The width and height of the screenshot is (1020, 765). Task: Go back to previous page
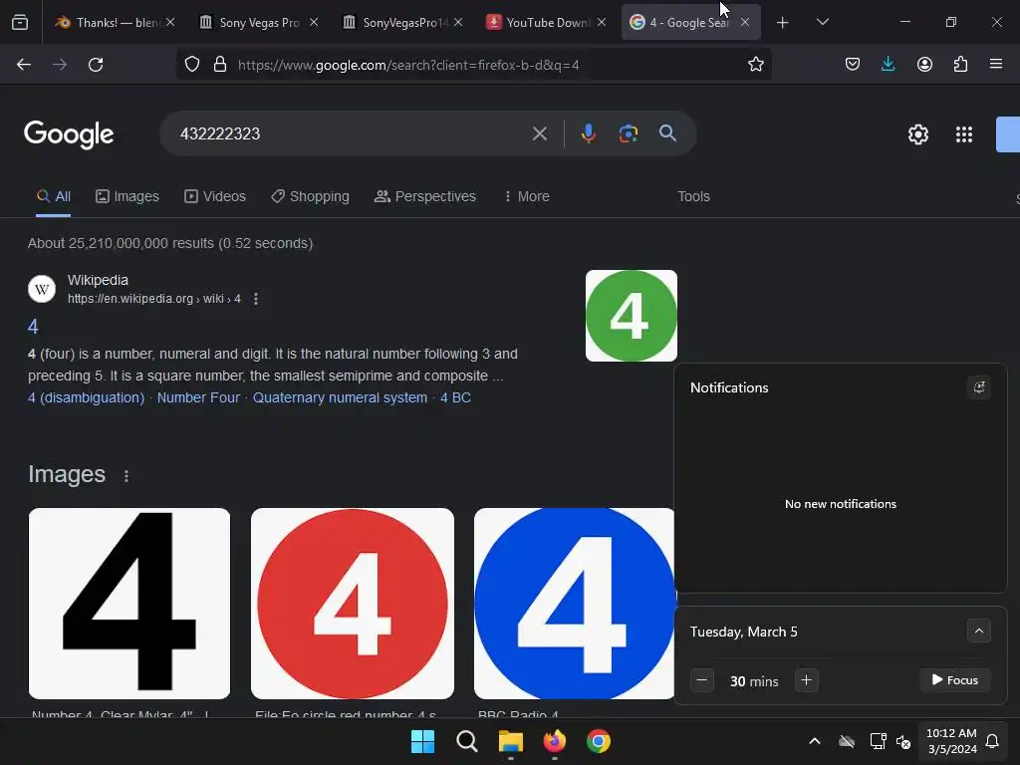[24, 65]
